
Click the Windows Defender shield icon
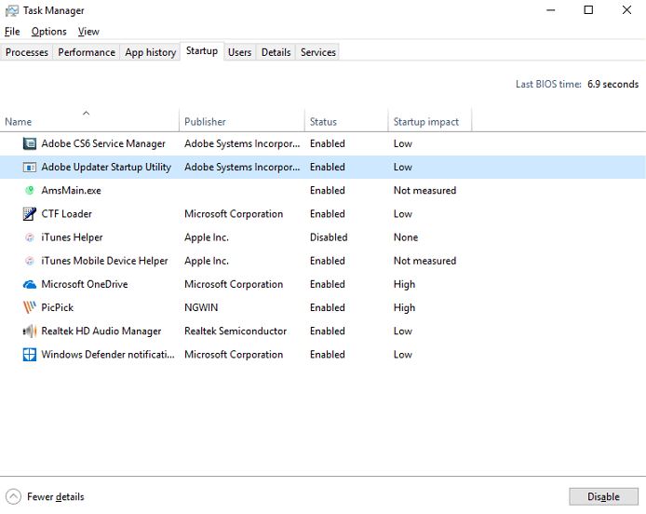[x=29, y=355]
